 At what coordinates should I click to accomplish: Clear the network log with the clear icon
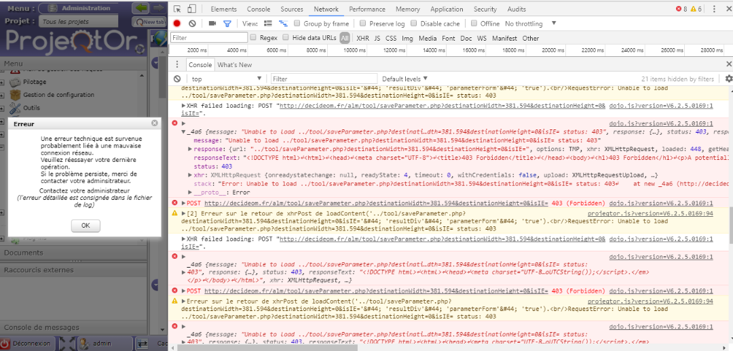[x=192, y=24]
